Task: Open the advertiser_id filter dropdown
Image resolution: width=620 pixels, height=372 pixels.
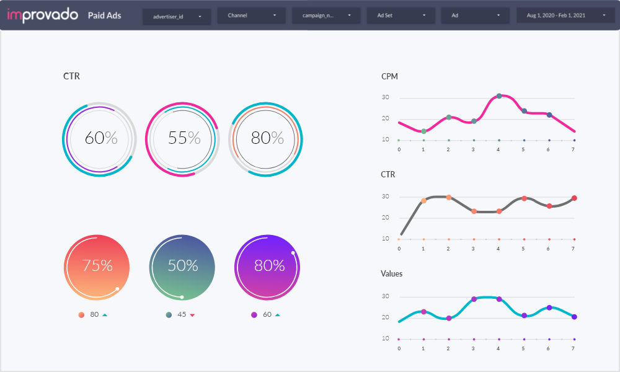Action: pyautogui.click(x=177, y=16)
